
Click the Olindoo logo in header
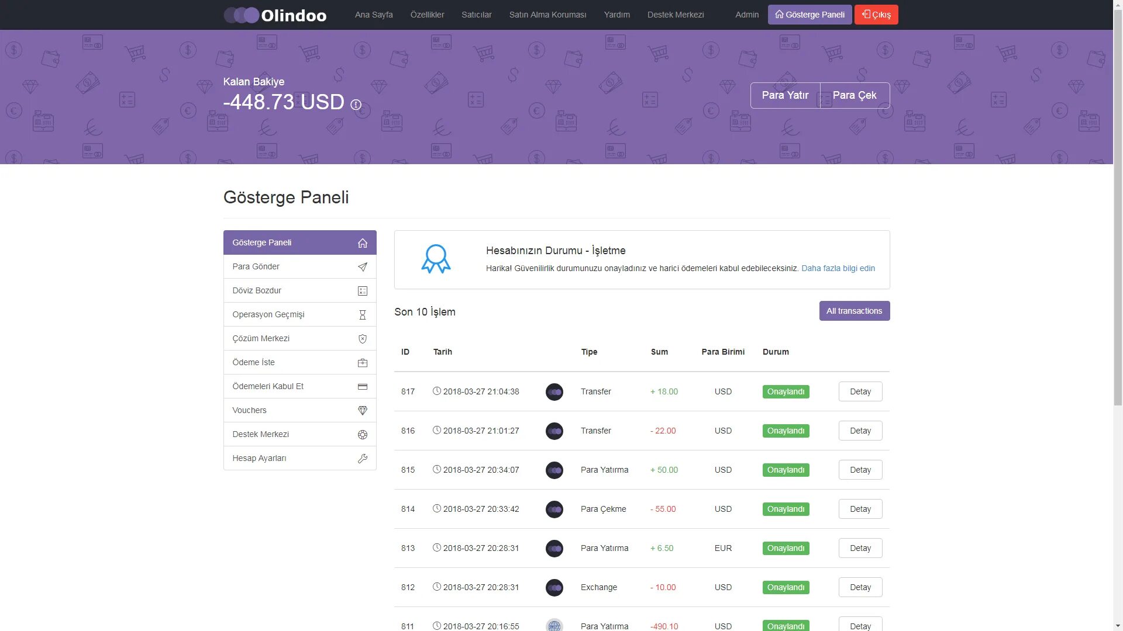pyautogui.click(x=275, y=15)
